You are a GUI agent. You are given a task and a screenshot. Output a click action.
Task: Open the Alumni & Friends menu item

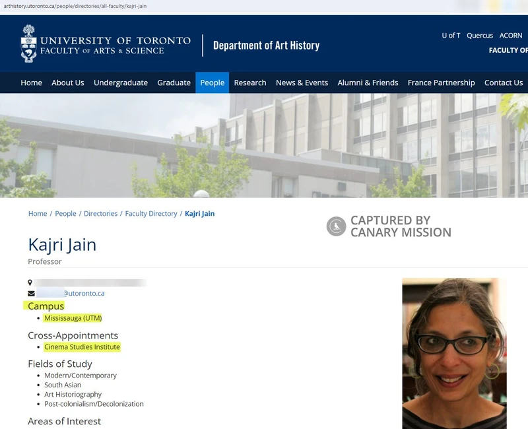pos(368,83)
